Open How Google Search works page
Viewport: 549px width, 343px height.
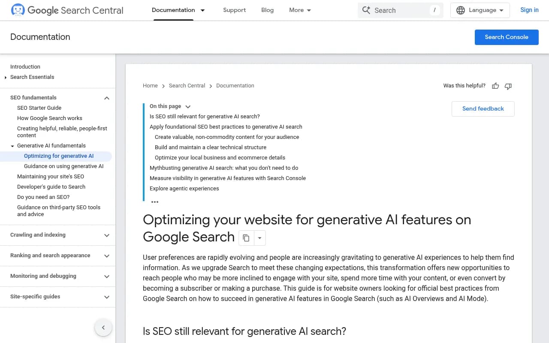coord(50,118)
